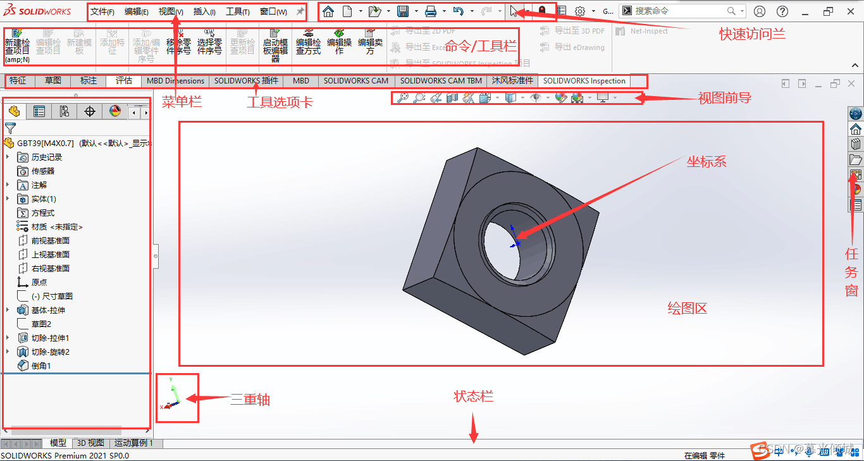Click 编辑卖方 (Edit vendors) tool
This screenshot has height=461, width=864.
click(370, 42)
